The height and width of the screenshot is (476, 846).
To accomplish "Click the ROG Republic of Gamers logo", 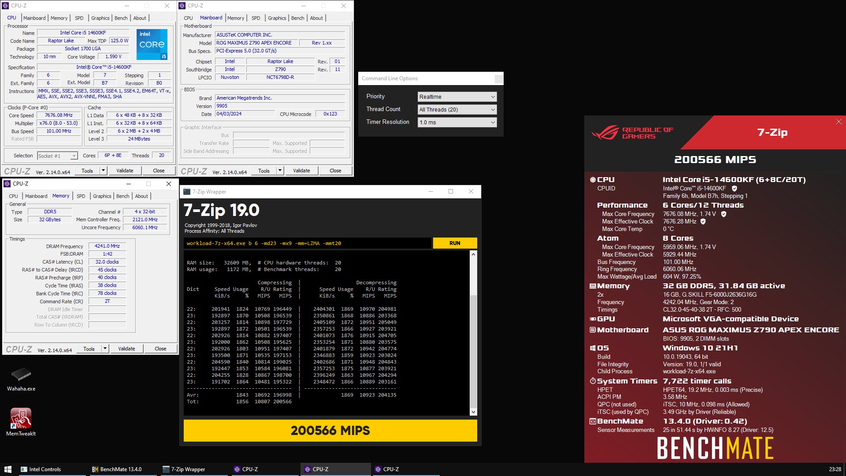I will point(632,133).
